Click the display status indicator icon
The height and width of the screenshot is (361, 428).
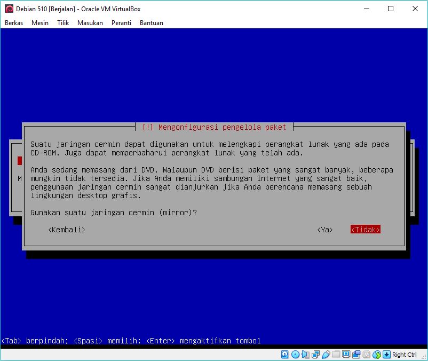point(346,354)
